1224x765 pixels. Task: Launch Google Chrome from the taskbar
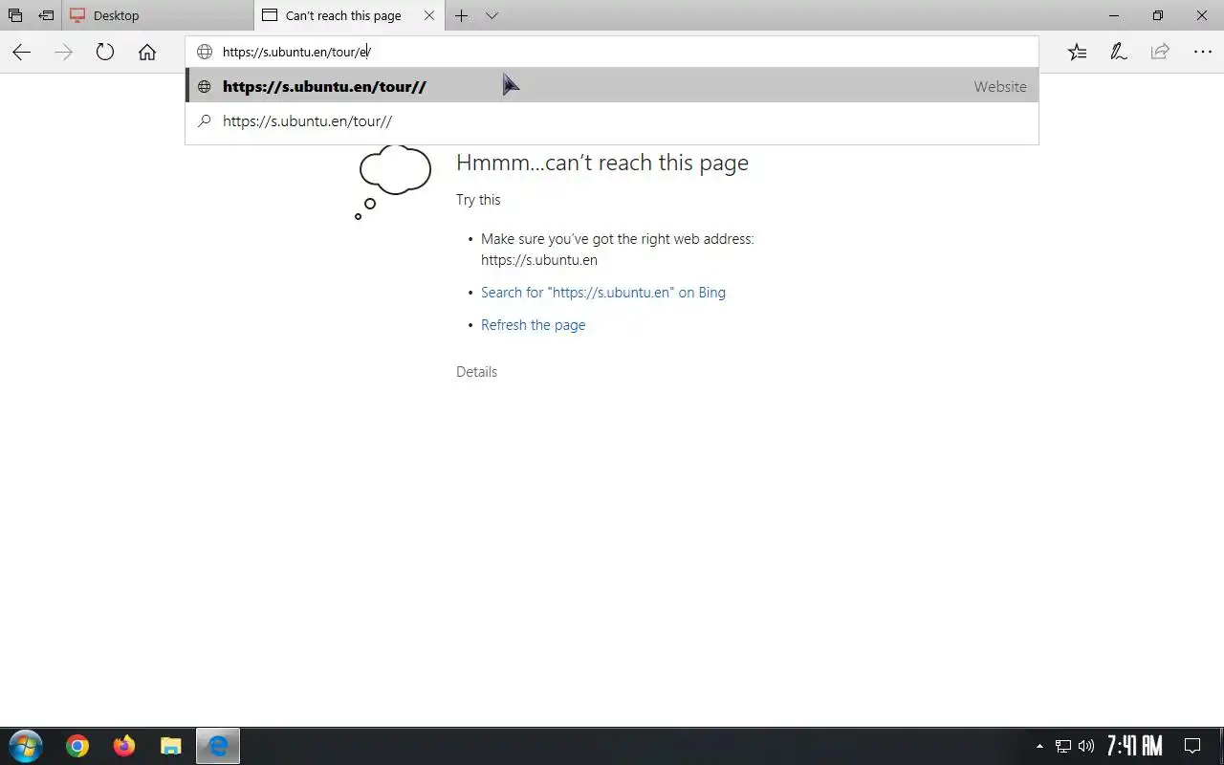tap(77, 746)
